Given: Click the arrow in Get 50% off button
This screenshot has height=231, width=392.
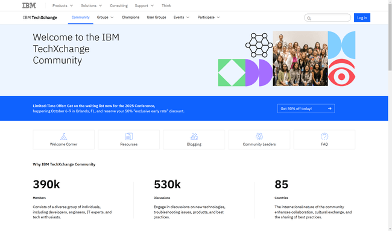Looking at the screenshot, I should coord(330,108).
